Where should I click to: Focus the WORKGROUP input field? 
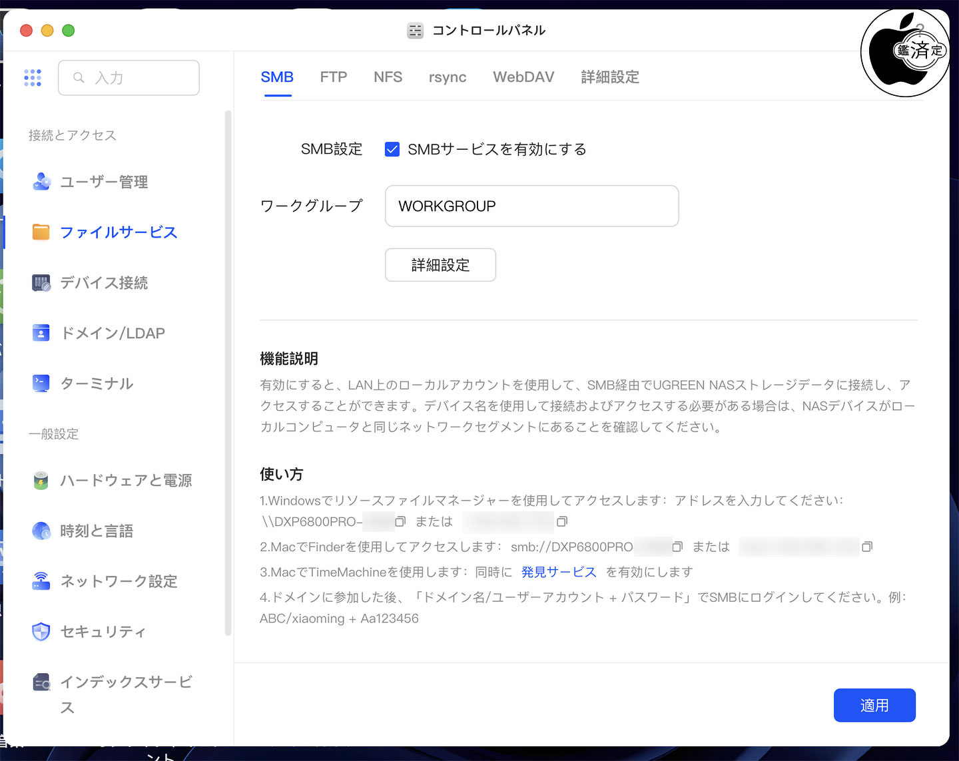pyautogui.click(x=532, y=206)
